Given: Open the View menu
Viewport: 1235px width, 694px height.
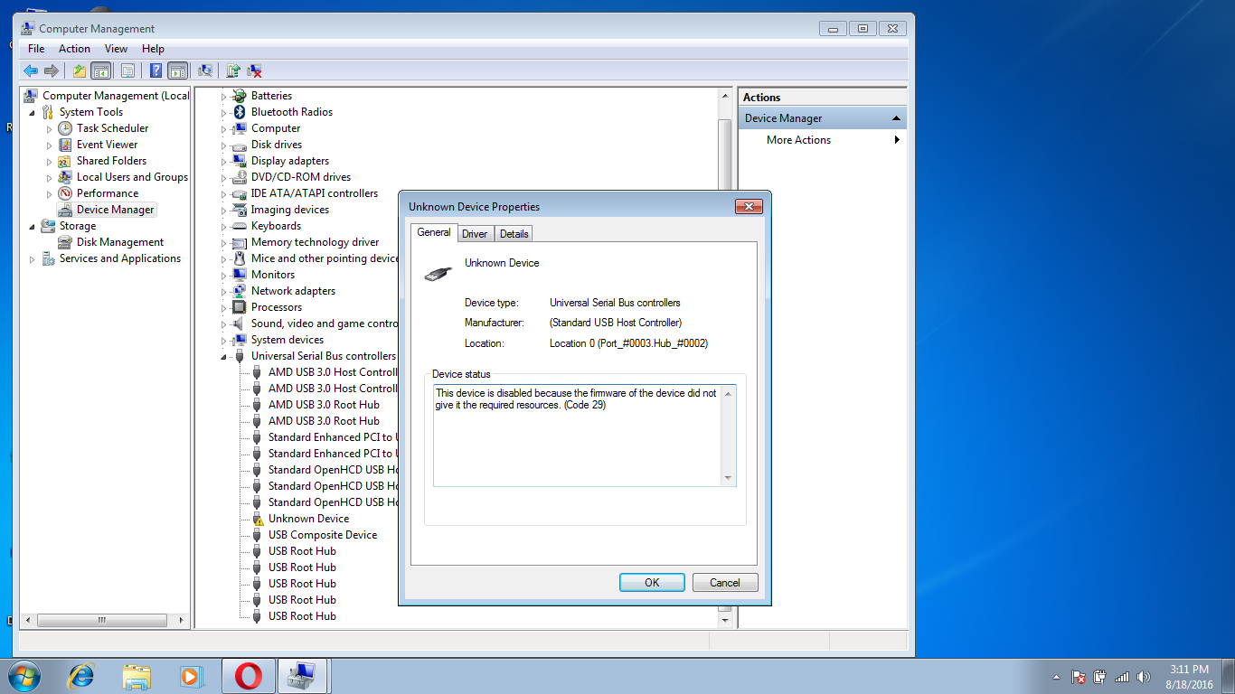Looking at the screenshot, I should coord(116,49).
